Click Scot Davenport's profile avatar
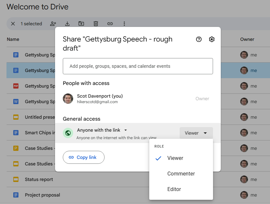The height and width of the screenshot is (204, 270). [x=68, y=99]
